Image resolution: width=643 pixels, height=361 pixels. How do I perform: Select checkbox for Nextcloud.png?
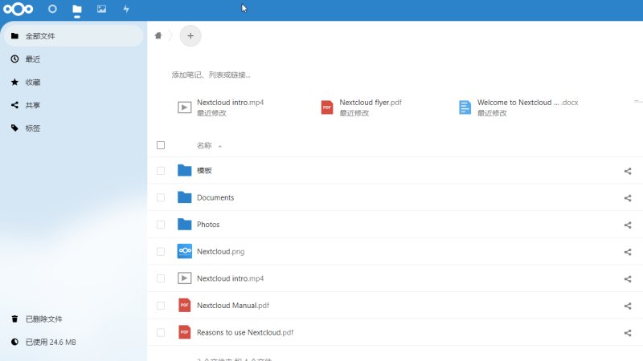(161, 252)
